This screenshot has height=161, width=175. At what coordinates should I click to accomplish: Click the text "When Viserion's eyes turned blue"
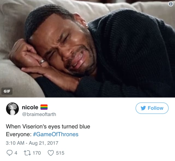[x=48, y=127]
